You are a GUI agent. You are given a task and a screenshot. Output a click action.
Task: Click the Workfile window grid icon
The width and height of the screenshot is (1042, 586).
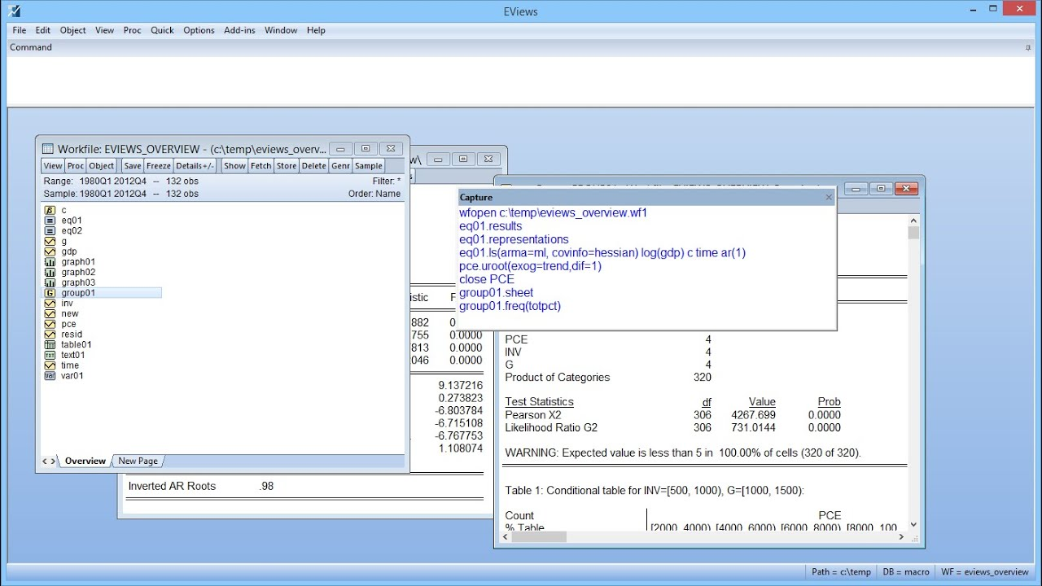48,149
